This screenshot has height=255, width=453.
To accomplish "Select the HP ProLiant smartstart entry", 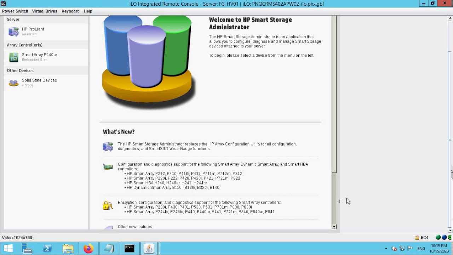I will [x=46, y=32].
